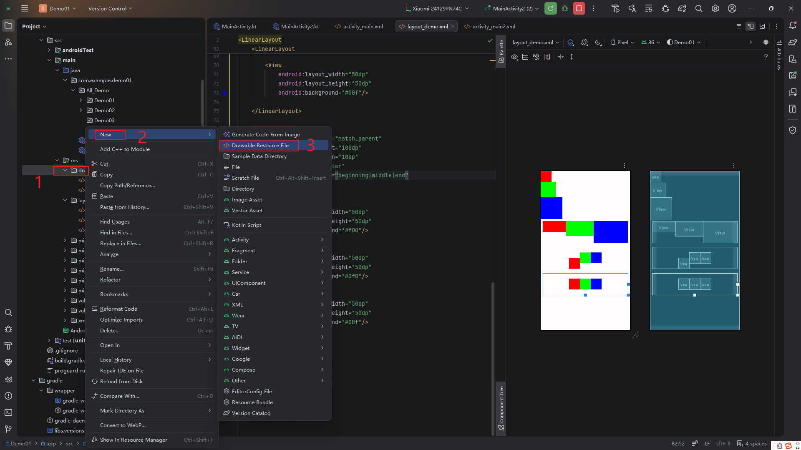Screen dimensions: 801x450
Task: Toggle night mode moon icon
Action: (598, 42)
